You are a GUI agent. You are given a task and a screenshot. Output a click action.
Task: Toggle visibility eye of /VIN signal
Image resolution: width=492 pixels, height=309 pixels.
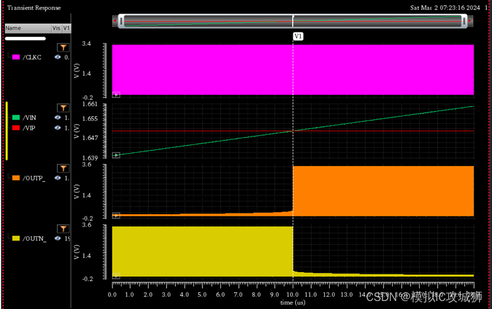coord(57,118)
